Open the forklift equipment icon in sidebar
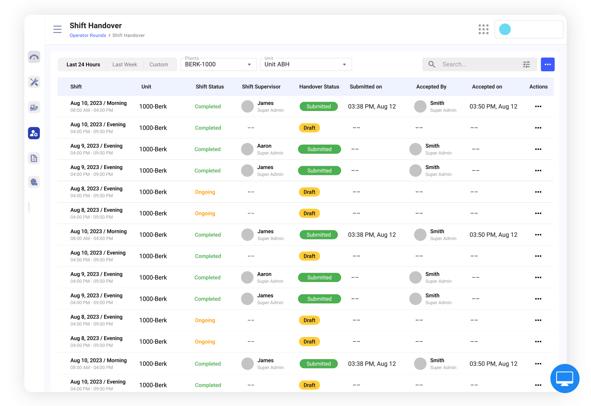The width and height of the screenshot is (591, 406). [x=34, y=107]
